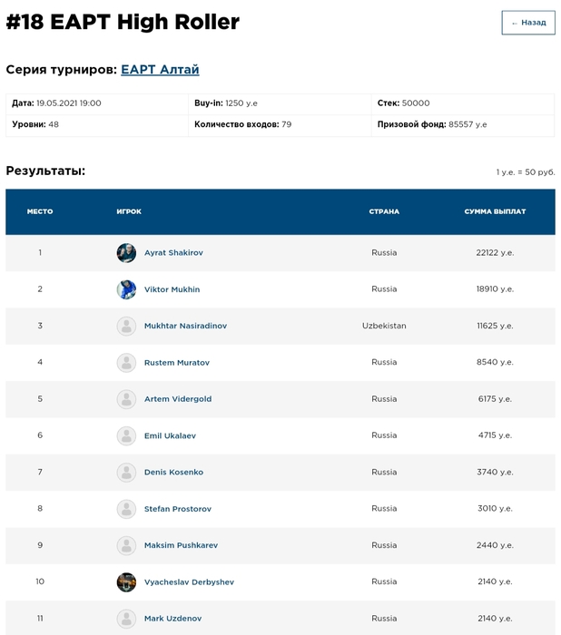
Task: Click the Страна column header
Action: [384, 211]
